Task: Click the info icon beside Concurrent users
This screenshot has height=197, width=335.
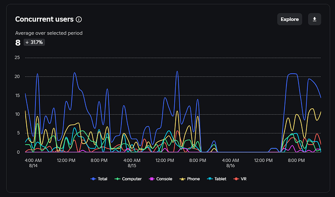Action: [79, 19]
